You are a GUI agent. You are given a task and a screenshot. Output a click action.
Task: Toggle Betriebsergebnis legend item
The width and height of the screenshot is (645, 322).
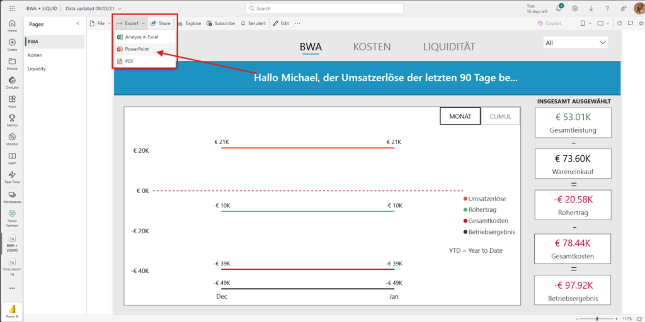(x=489, y=232)
